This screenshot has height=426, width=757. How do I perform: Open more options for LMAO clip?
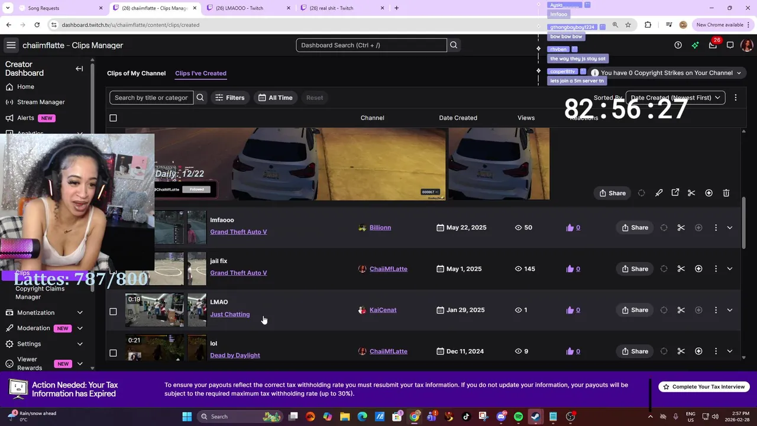coord(716,310)
